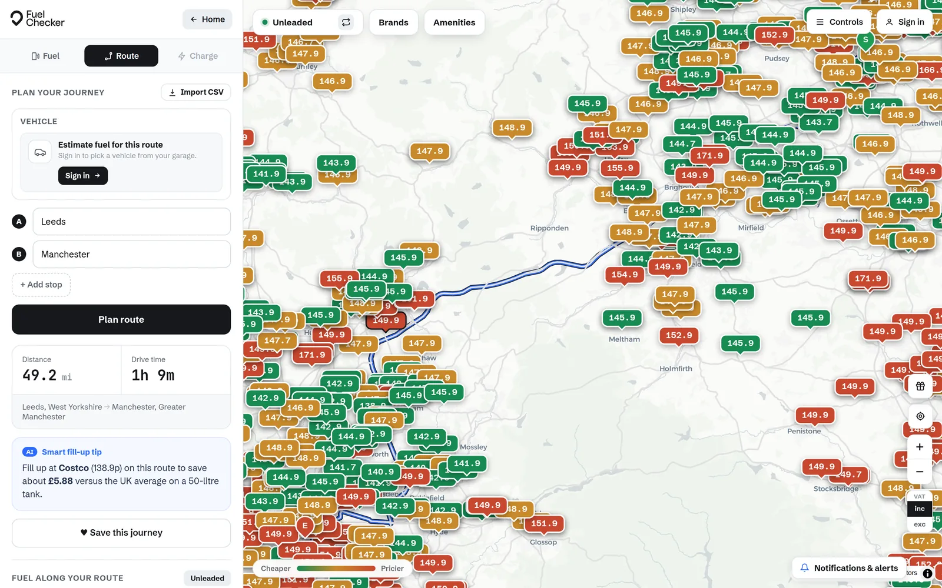Zoom out on the map
This screenshot has height=588, width=942.
coord(920,472)
